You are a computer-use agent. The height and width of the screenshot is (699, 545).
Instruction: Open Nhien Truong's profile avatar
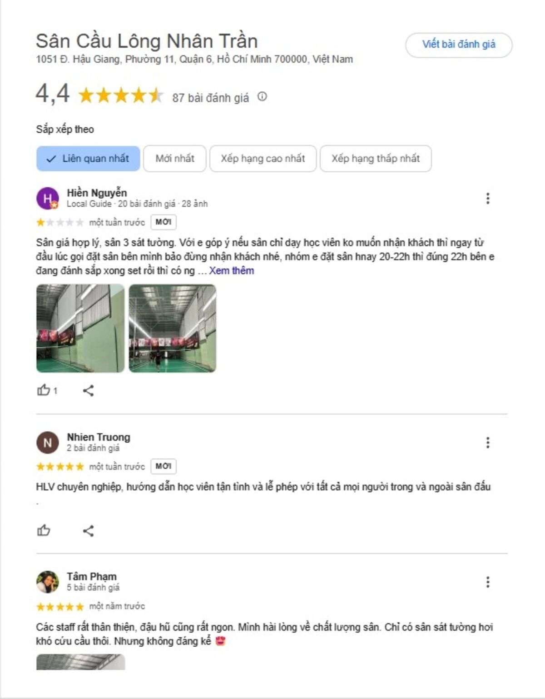coord(47,443)
